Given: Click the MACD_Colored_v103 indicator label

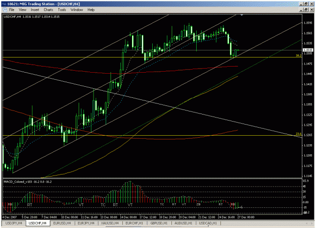Looking at the screenshot, I should click(28, 182).
